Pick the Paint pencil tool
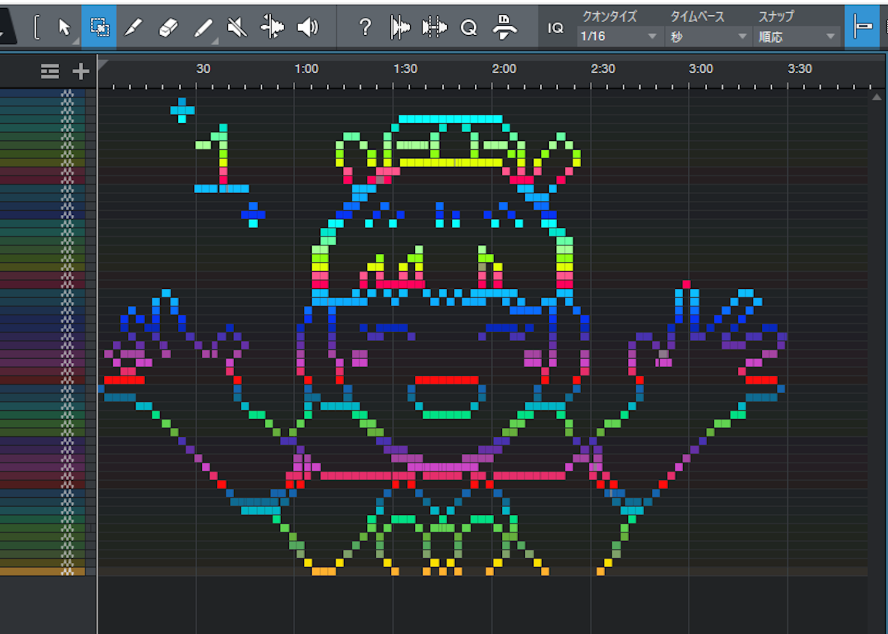 (x=203, y=27)
